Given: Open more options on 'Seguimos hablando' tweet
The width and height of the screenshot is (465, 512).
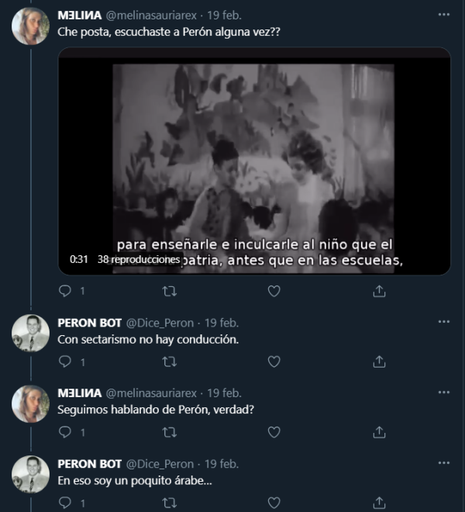Looking at the screenshot, I should [443, 393].
